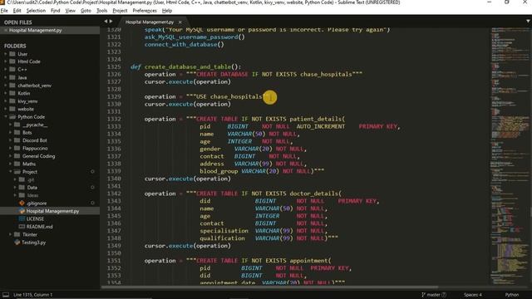This screenshot has height=299, width=532.
Task: Open the Project menu
Action: [x=120, y=11]
